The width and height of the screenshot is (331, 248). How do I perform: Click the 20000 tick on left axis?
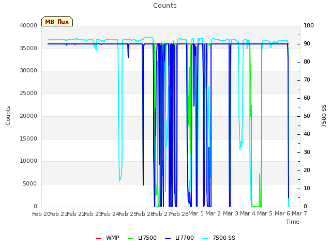click(x=28, y=116)
